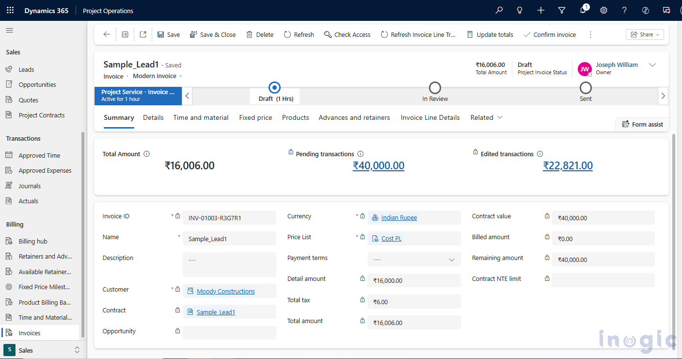Confirm the invoice with the checkmark icon
Viewport: 682px width, 359px height.
(526, 34)
